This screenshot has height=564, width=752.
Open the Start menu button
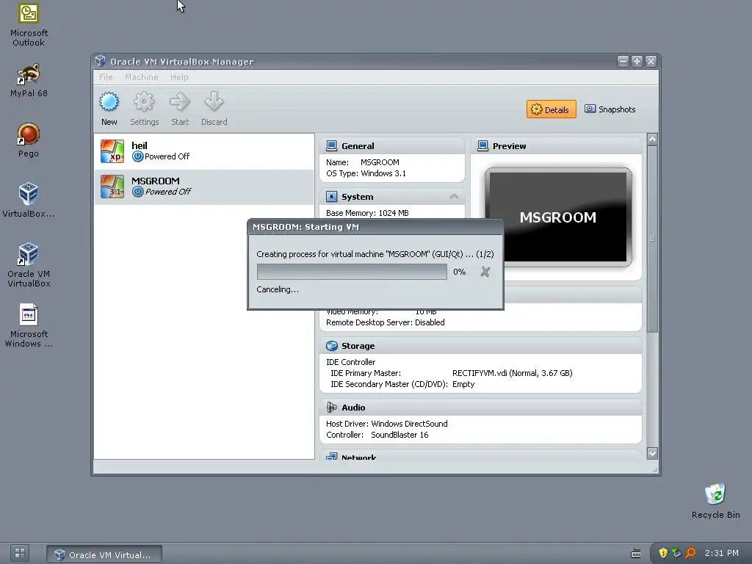coord(20,553)
